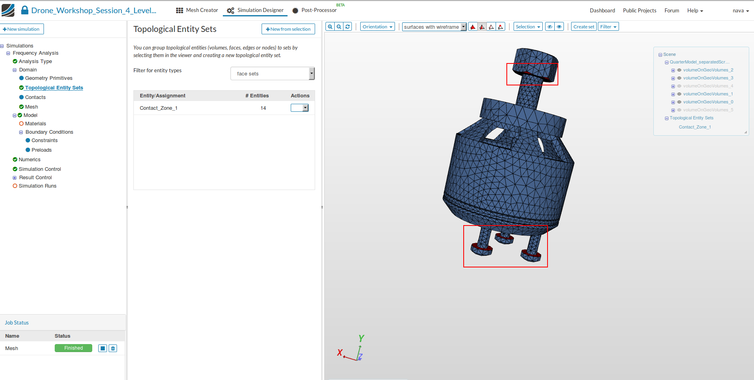Activate the first solid red pyramid pick-mode icon
Image resolution: width=754 pixels, height=380 pixels.
[473, 27]
